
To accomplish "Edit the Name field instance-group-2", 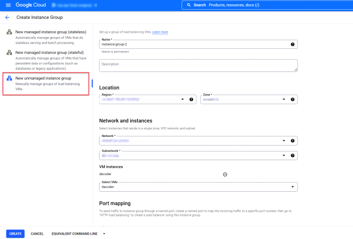I will pos(199,44).
